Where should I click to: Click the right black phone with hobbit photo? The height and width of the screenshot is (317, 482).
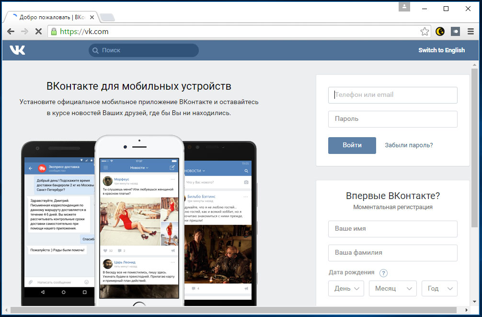coord(220,223)
